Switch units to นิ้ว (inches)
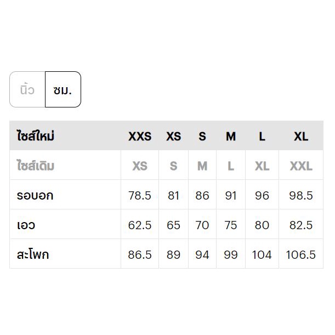 pyautogui.click(x=27, y=89)
